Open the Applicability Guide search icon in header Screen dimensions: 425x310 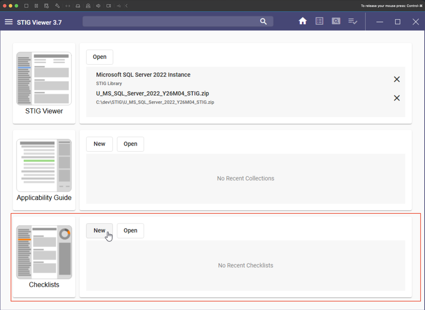(336, 21)
